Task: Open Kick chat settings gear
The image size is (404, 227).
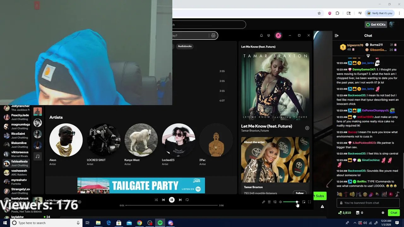Action: [x=383, y=213]
